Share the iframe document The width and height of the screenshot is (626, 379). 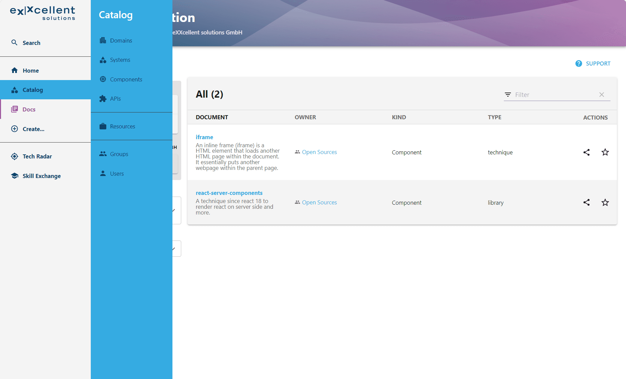tap(587, 152)
